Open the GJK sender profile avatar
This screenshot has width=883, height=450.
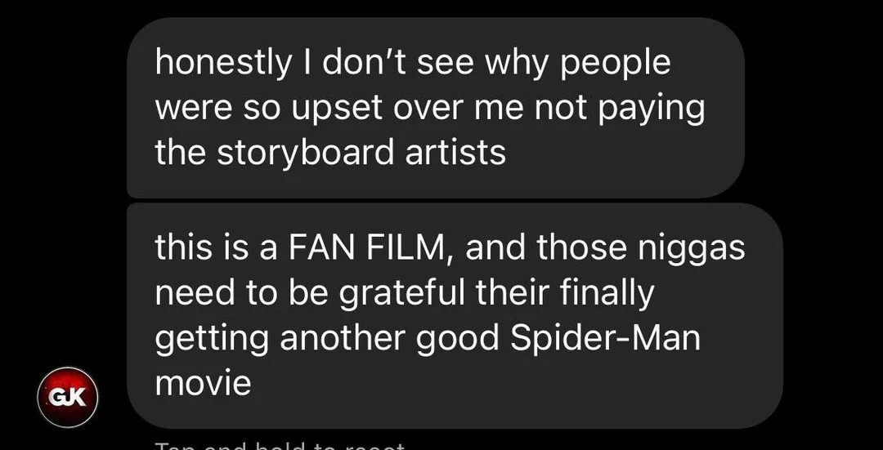[x=68, y=397]
